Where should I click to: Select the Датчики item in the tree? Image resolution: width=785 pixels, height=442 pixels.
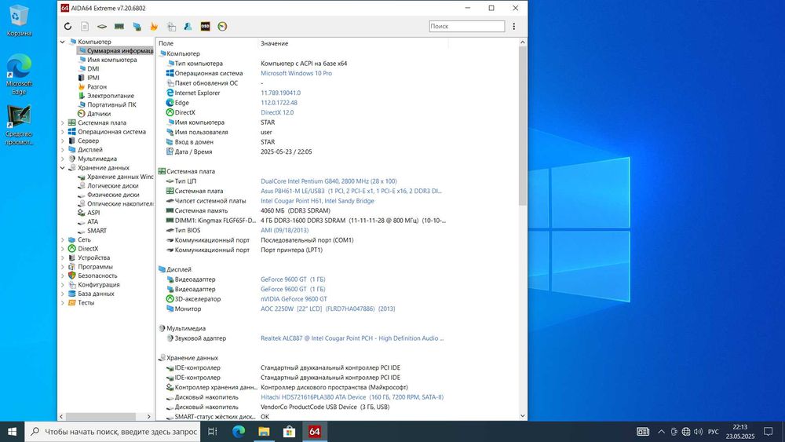pos(99,113)
